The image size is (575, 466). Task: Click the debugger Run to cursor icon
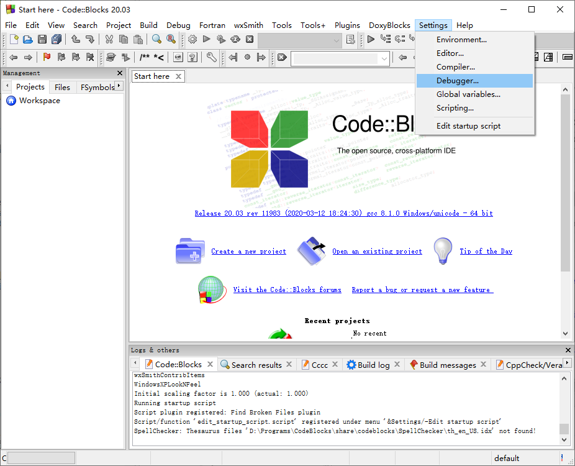[x=386, y=39]
